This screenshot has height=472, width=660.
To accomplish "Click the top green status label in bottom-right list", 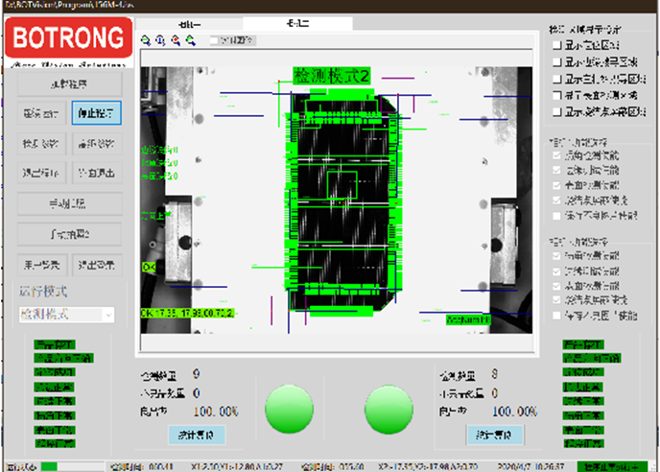I will point(583,344).
